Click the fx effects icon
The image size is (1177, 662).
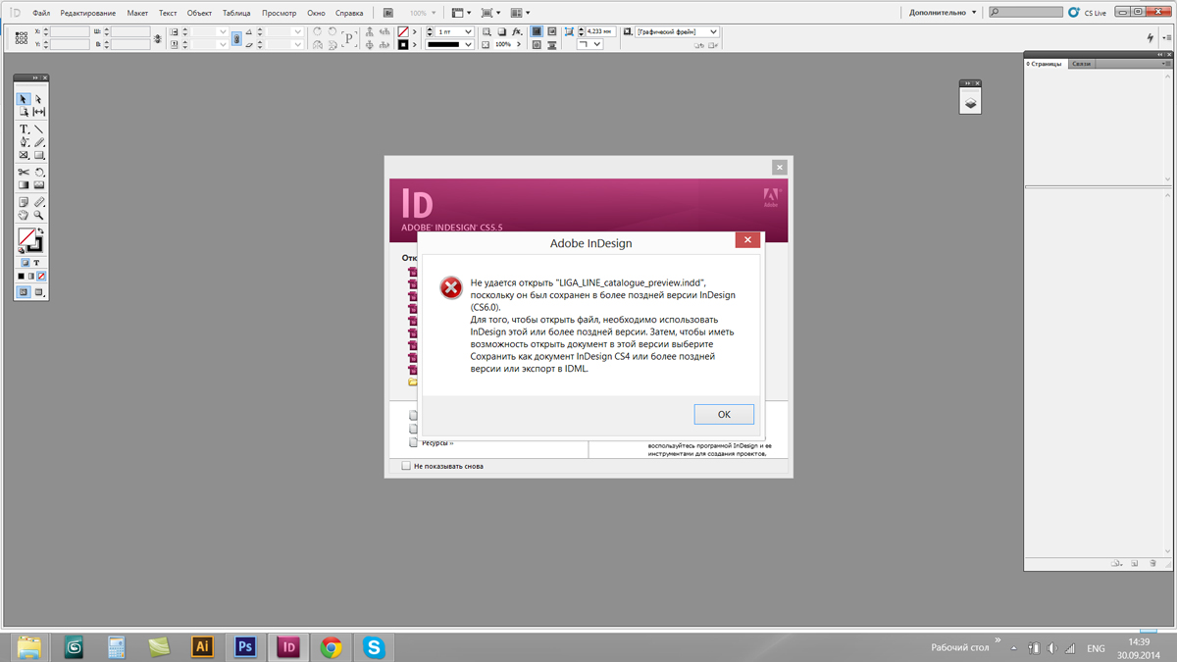[516, 31]
